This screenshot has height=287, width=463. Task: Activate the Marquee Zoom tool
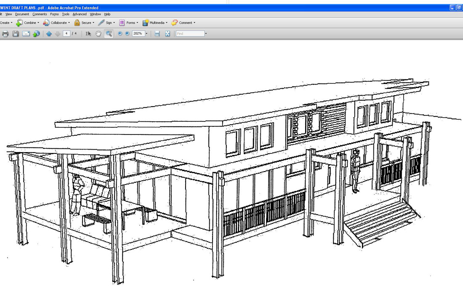(109, 34)
